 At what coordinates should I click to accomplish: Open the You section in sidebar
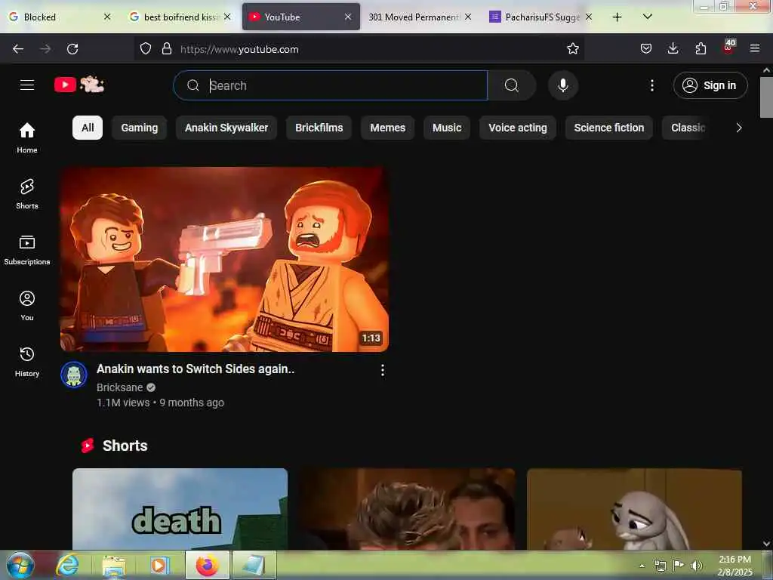pos(27,306)
